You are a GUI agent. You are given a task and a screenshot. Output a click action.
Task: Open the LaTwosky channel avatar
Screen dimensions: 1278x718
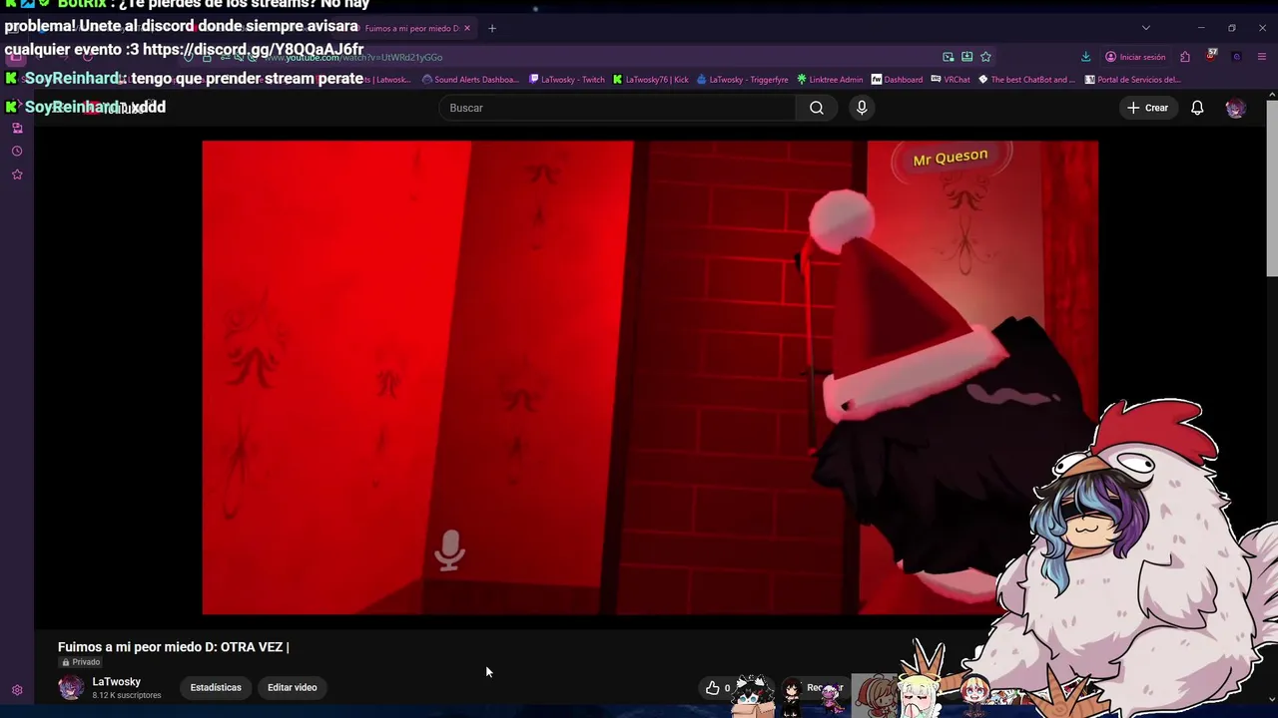click(x=71, y=687)
